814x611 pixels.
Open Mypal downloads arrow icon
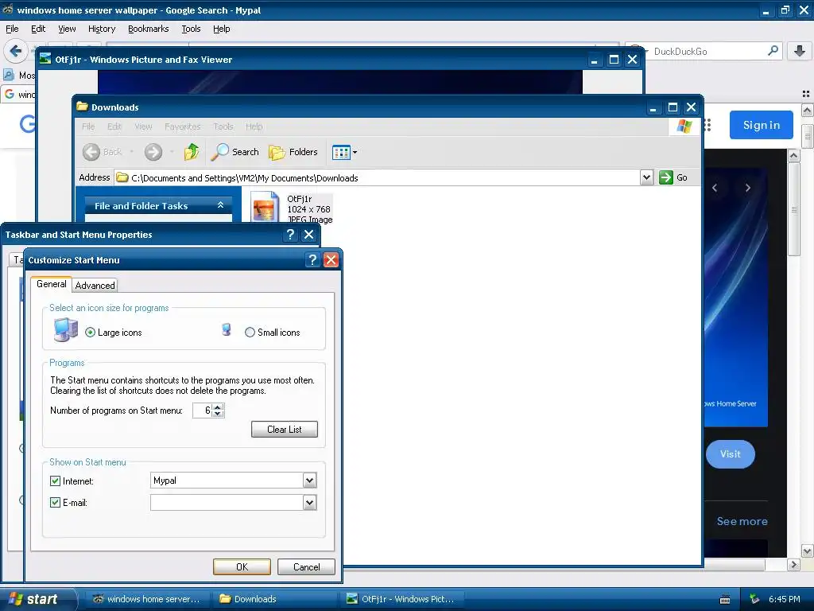(x=800, y=51)
